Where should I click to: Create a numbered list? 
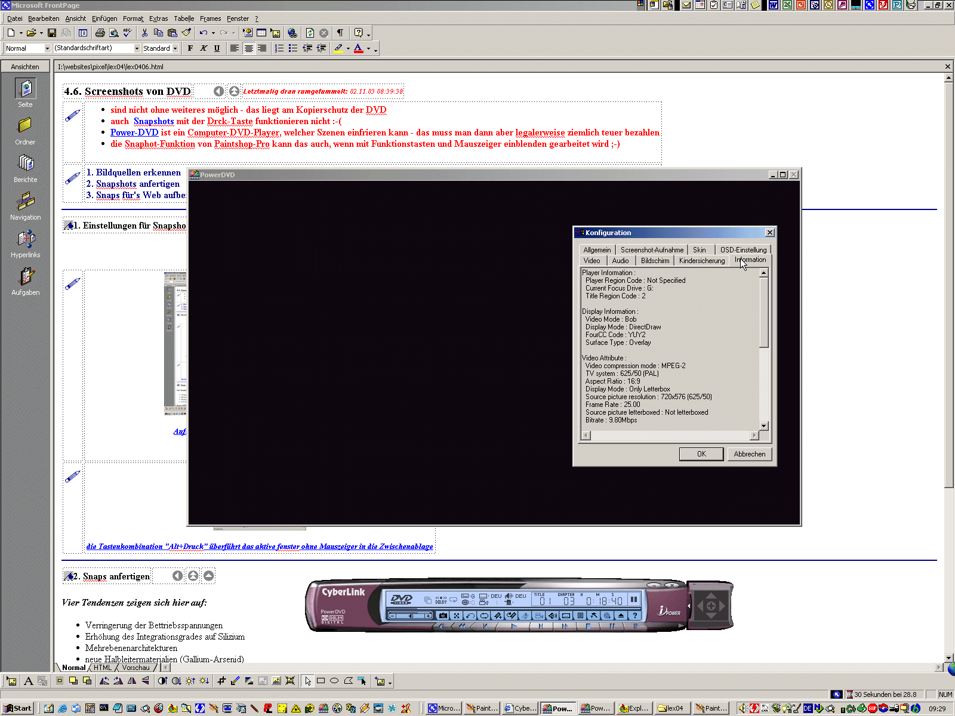(x=279, y=48)
